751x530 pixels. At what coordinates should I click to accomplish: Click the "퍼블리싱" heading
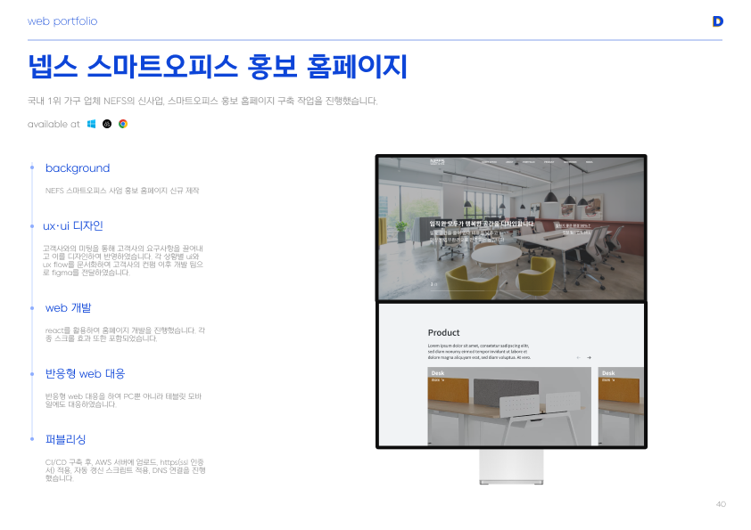[65, 439]
